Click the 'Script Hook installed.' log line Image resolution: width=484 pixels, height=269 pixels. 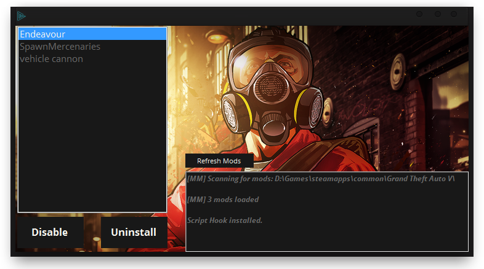(225, 220)
